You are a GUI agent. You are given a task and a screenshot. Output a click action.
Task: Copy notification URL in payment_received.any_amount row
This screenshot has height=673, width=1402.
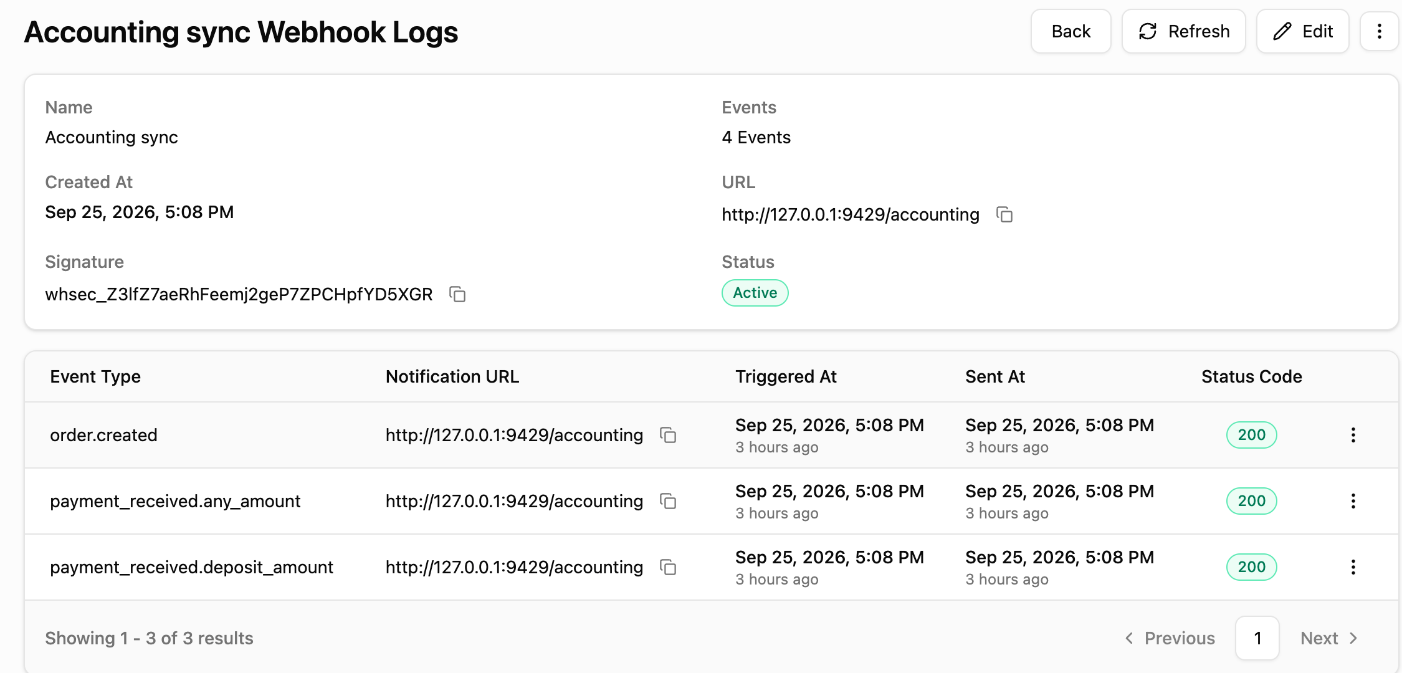(x=668, y=501)
